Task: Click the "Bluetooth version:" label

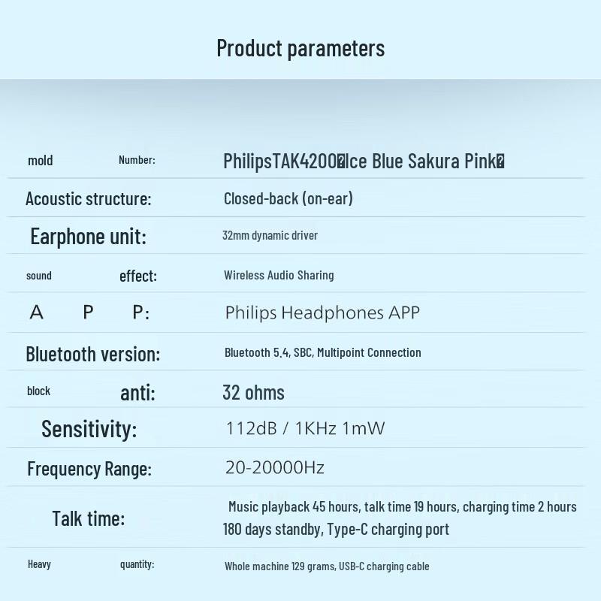Action: coord(92,353)
